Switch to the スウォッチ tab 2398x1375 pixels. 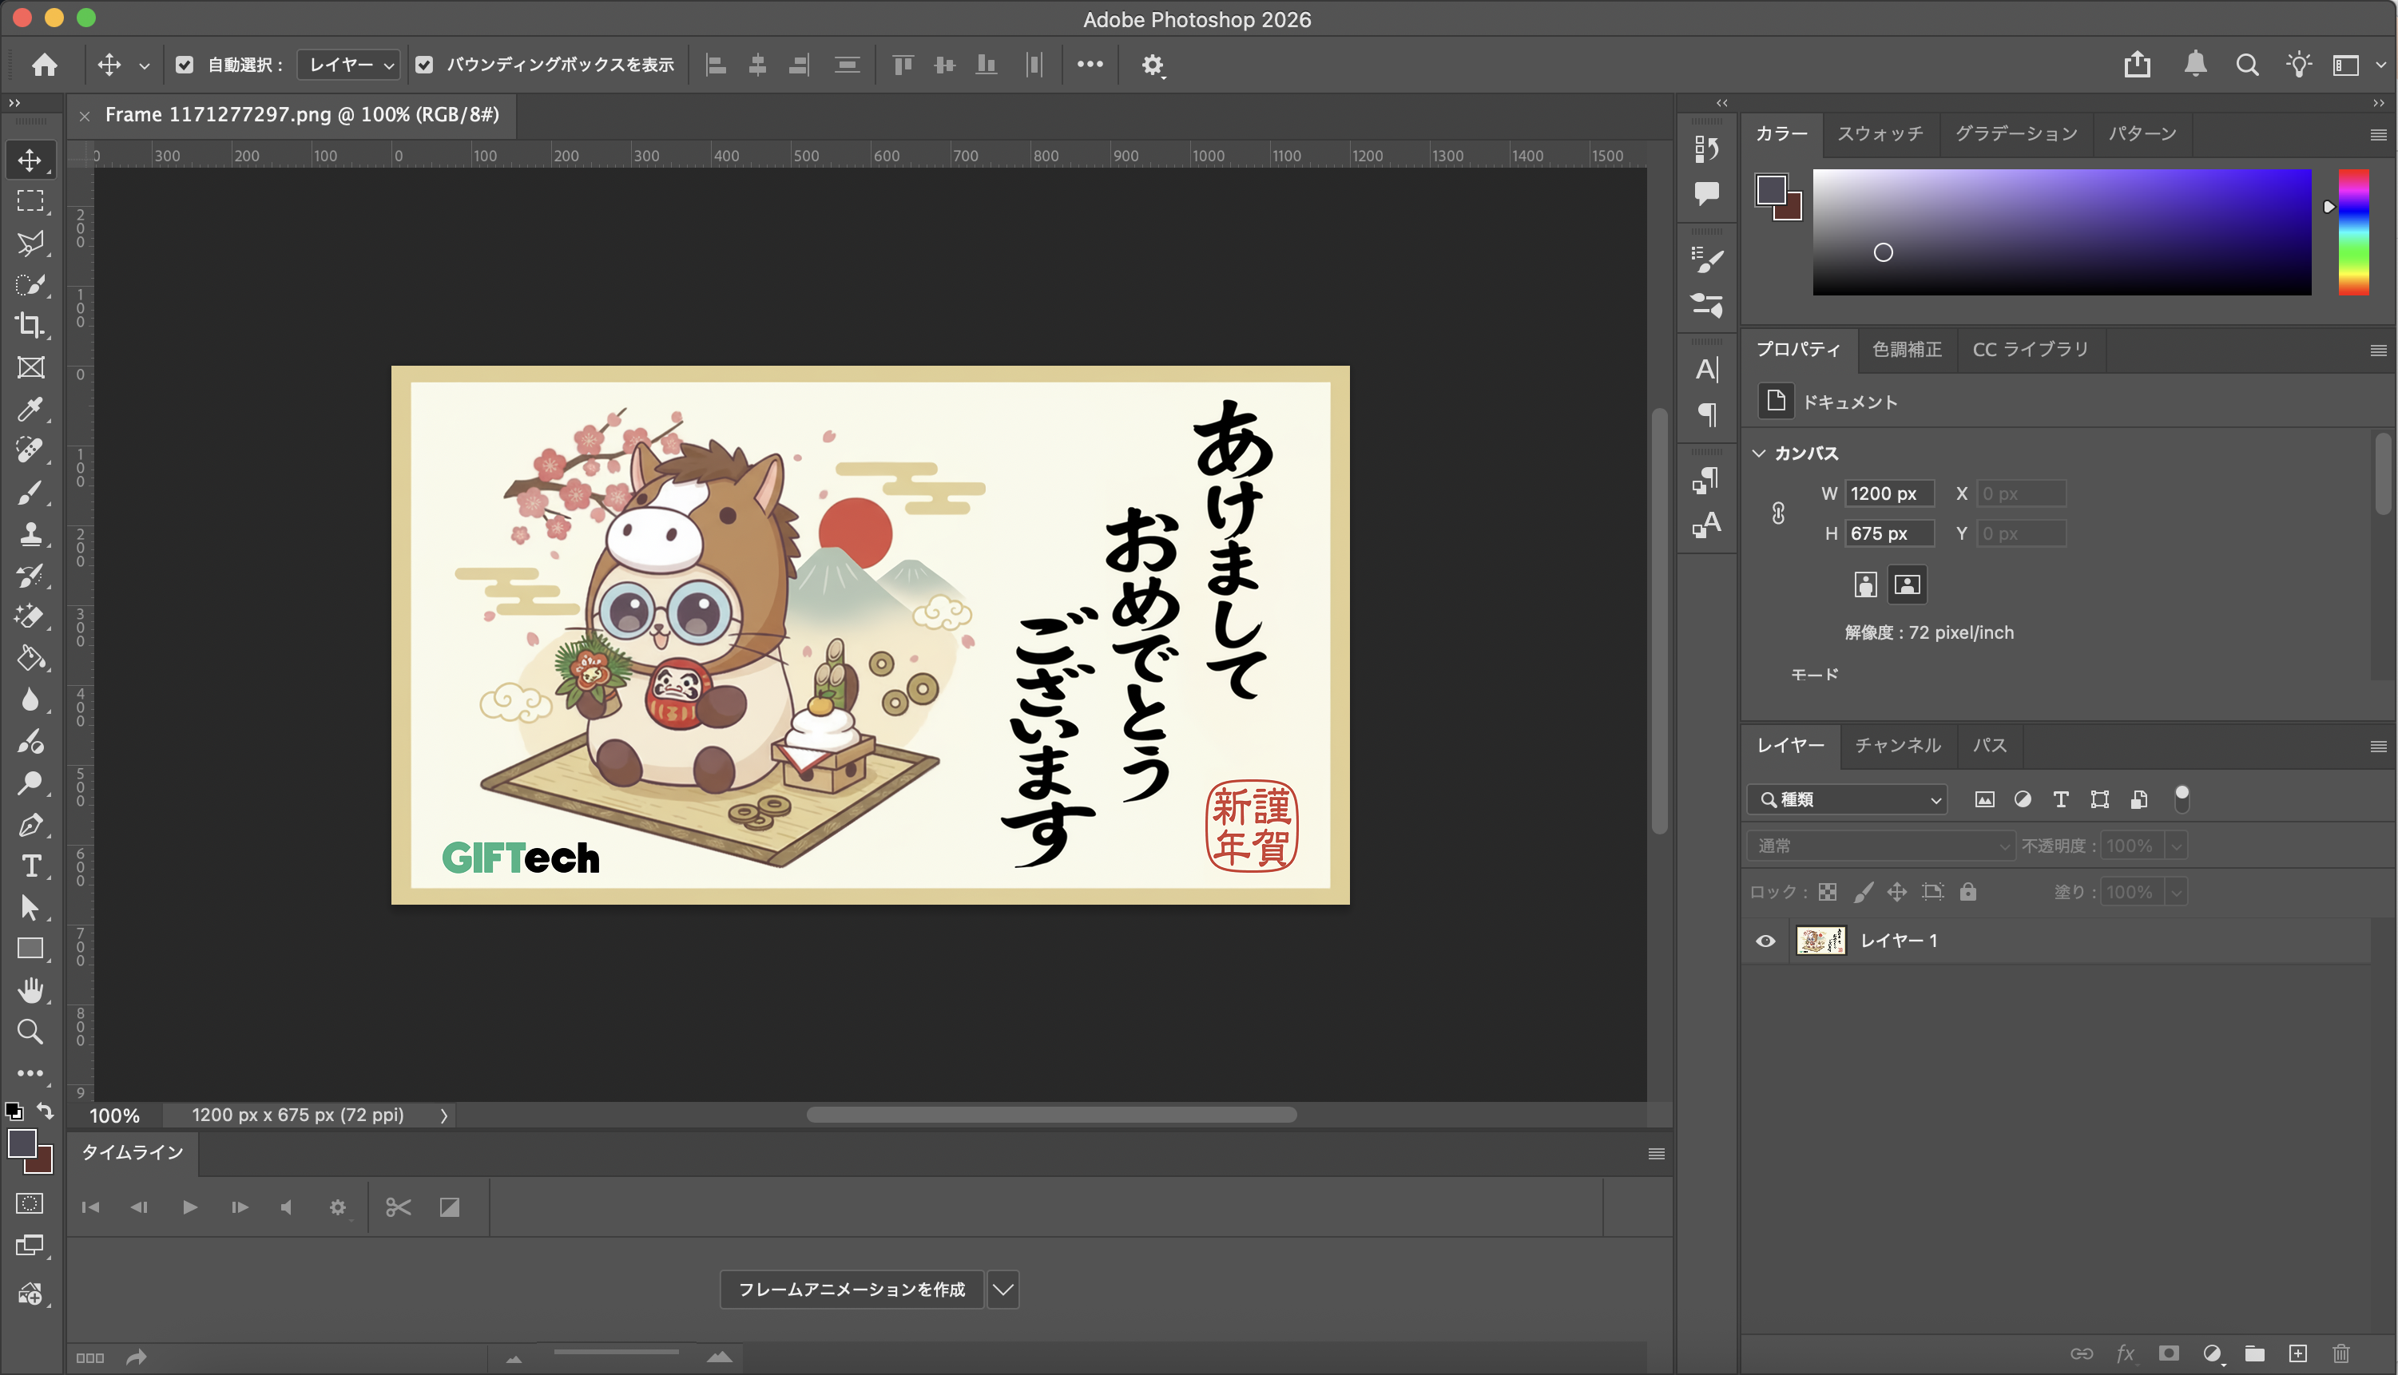[1879, 133]
